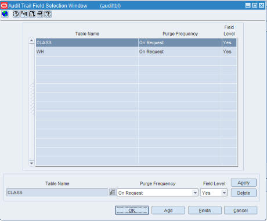Click the Table Name input field showing CLASS

click(57, 193)
